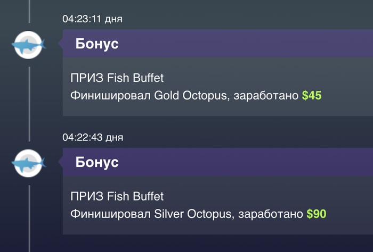The width and height of the screenshot is (373, 252).
Task: Select the 04:22:43 дня timestamp
Action: click(93, 137)
